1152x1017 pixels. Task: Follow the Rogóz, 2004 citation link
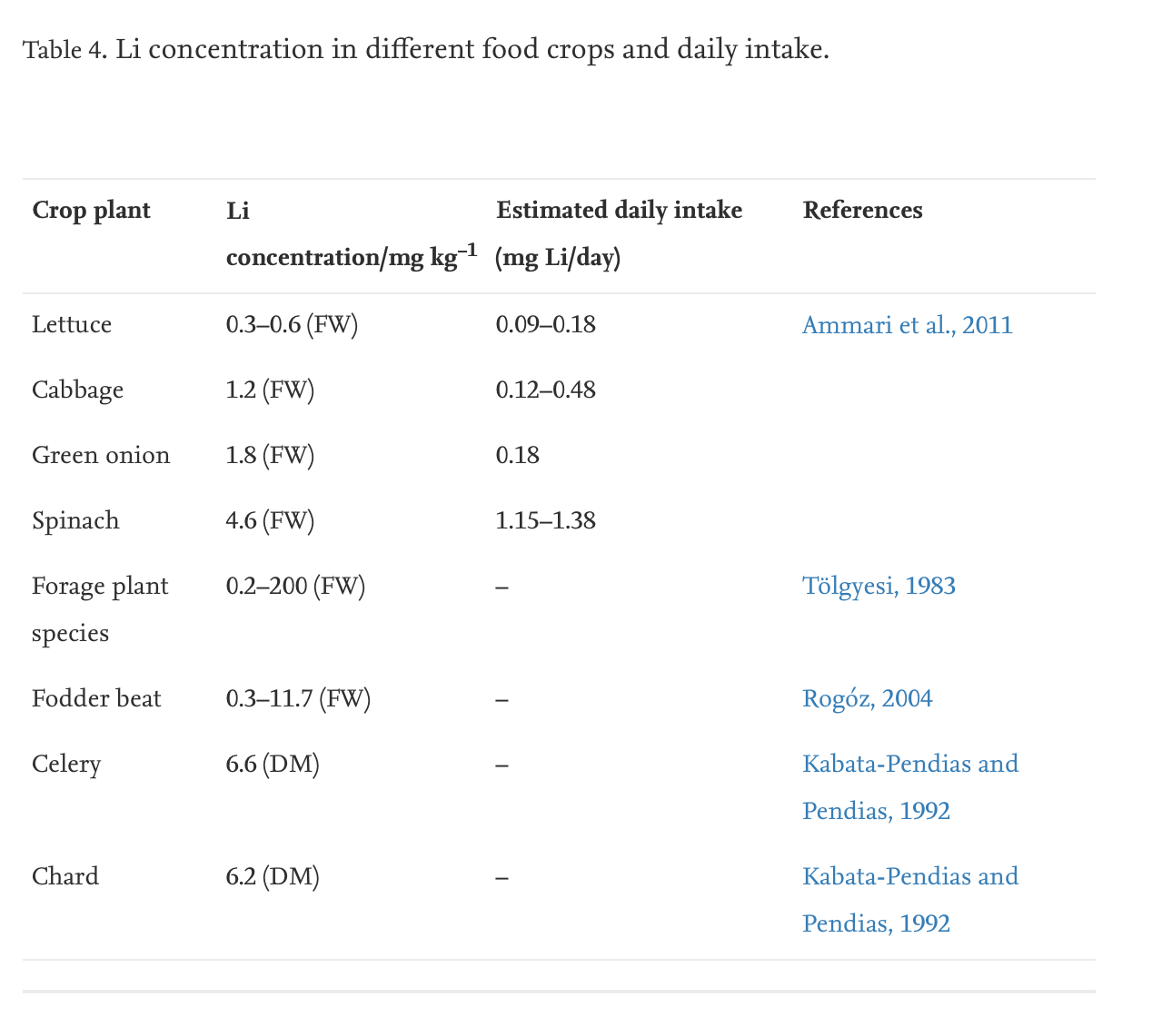pos(867,698)
